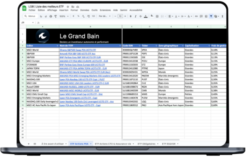This screenshot has height=157, width=246.
Task: Select the paint format tool
Action: (x=56, y=16)
